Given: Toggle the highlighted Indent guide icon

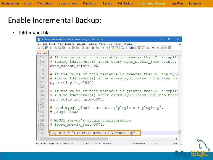Looking at the screenshot, I should (131, 48).
